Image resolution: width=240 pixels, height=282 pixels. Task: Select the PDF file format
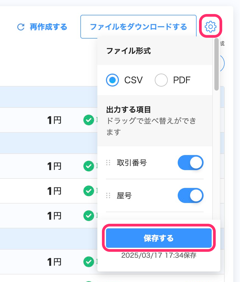[161, 80]
